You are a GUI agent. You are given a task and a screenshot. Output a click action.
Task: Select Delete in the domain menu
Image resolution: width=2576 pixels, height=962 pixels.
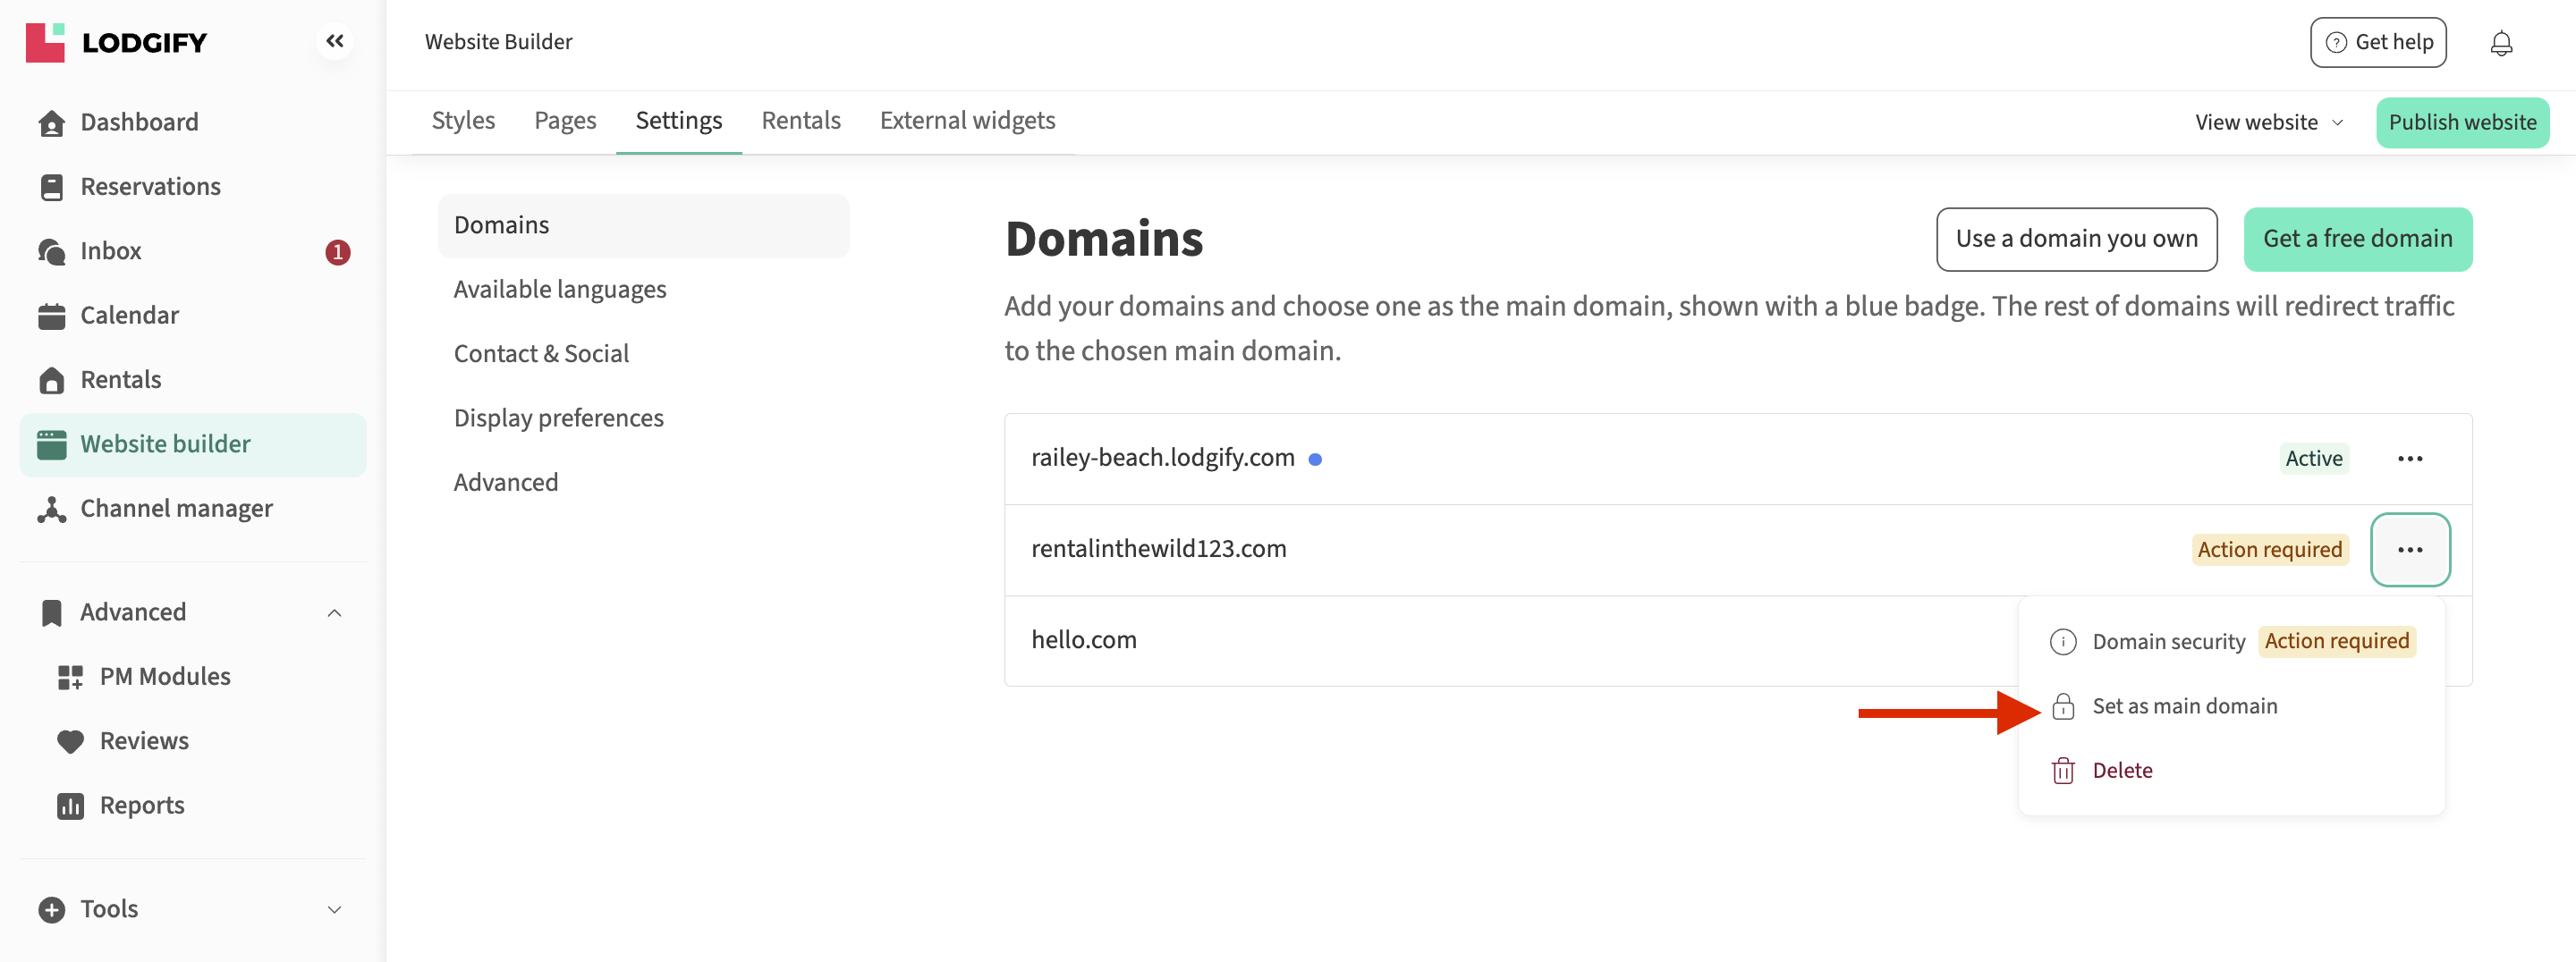click(2121, 770)
